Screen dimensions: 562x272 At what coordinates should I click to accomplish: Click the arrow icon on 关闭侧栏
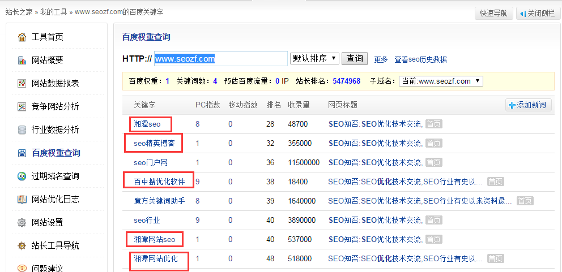523,14
